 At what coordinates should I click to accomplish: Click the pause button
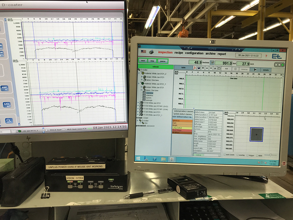[162, 61]
